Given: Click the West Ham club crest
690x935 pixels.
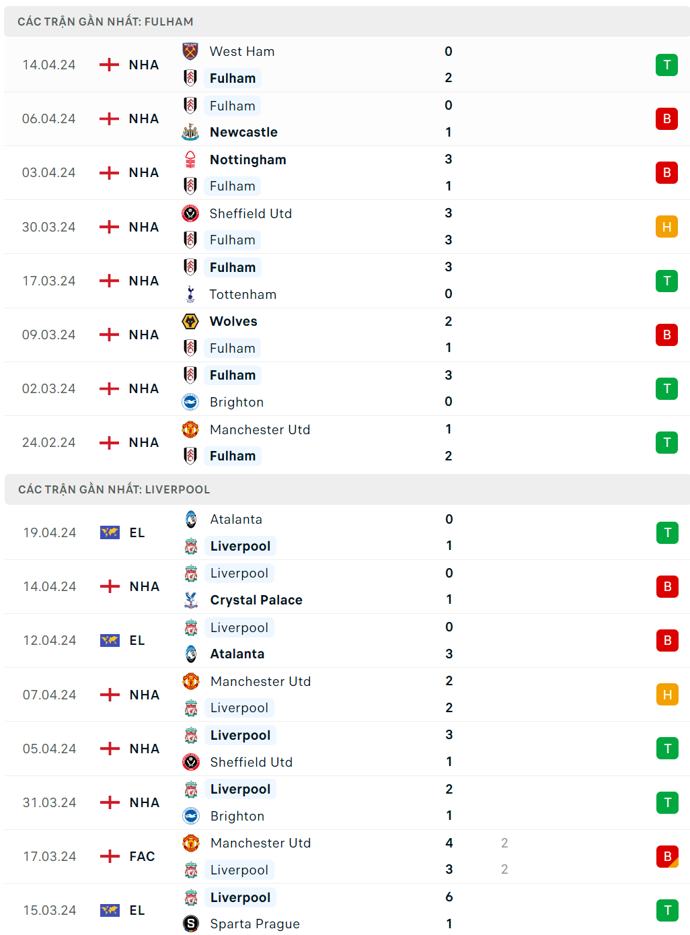Looking at the screenshot, I should point(190,51).
